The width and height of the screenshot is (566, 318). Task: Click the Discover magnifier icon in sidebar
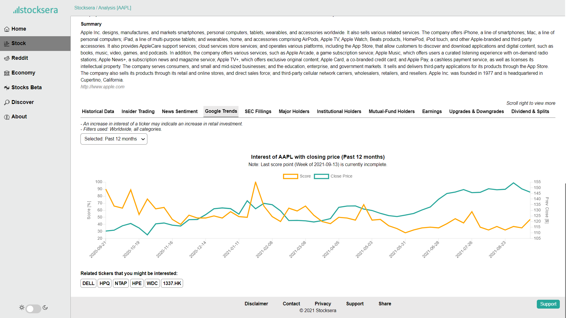[7, 102]
